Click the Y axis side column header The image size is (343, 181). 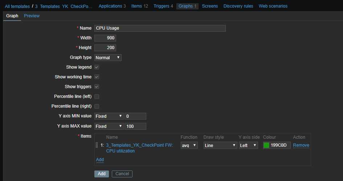tap(249, 137)
